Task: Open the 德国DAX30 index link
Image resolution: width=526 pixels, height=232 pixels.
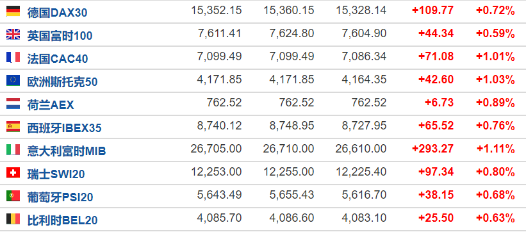Action: pyautogui.click(x=58, y=13)
